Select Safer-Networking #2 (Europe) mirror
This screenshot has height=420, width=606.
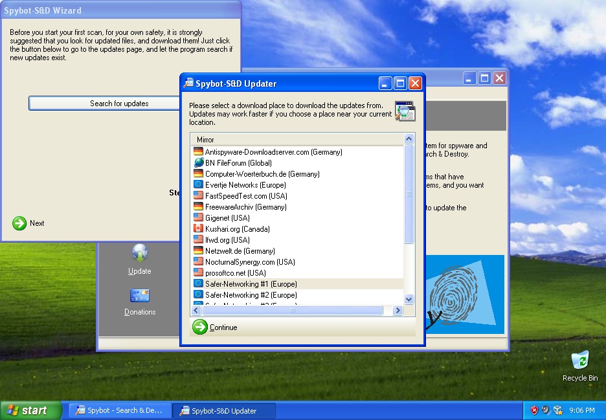click(x=297, y=295)
